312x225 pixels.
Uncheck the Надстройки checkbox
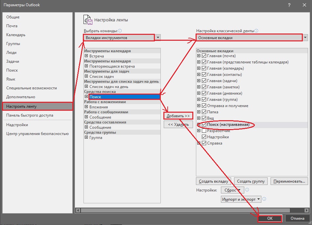204,137
